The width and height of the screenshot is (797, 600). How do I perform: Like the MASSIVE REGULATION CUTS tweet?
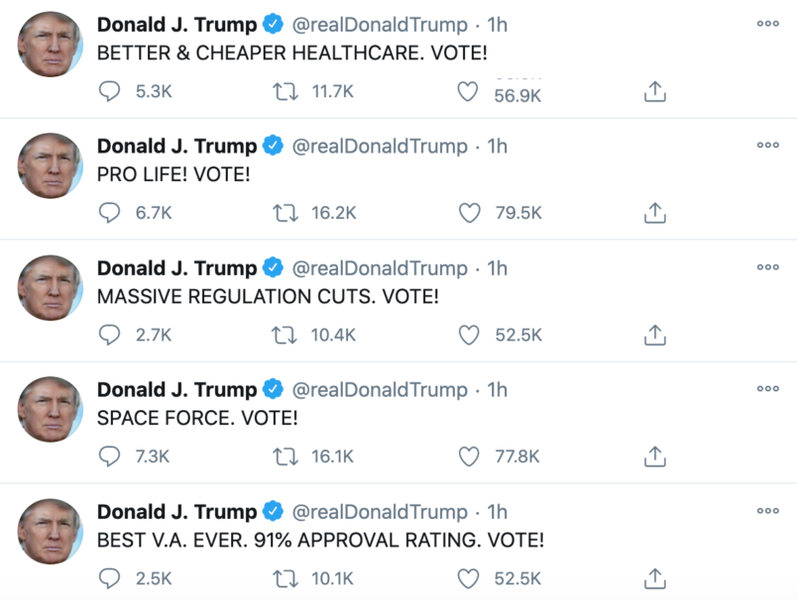click(x=468, y=336)
